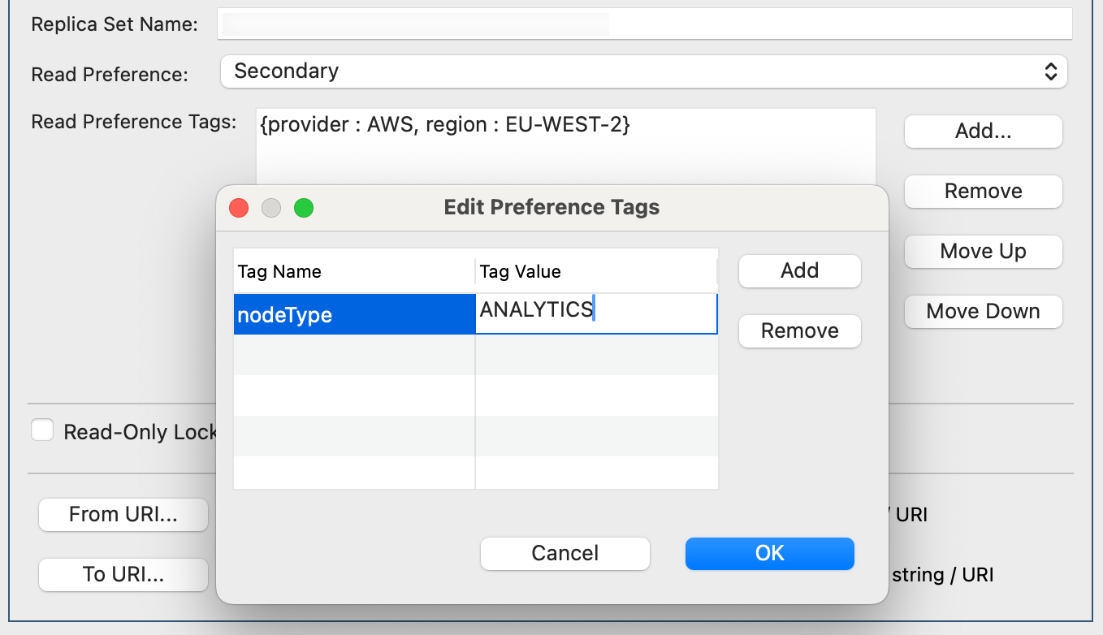
Task: Confirm tags with the OK button
Action: pos(769,553)
